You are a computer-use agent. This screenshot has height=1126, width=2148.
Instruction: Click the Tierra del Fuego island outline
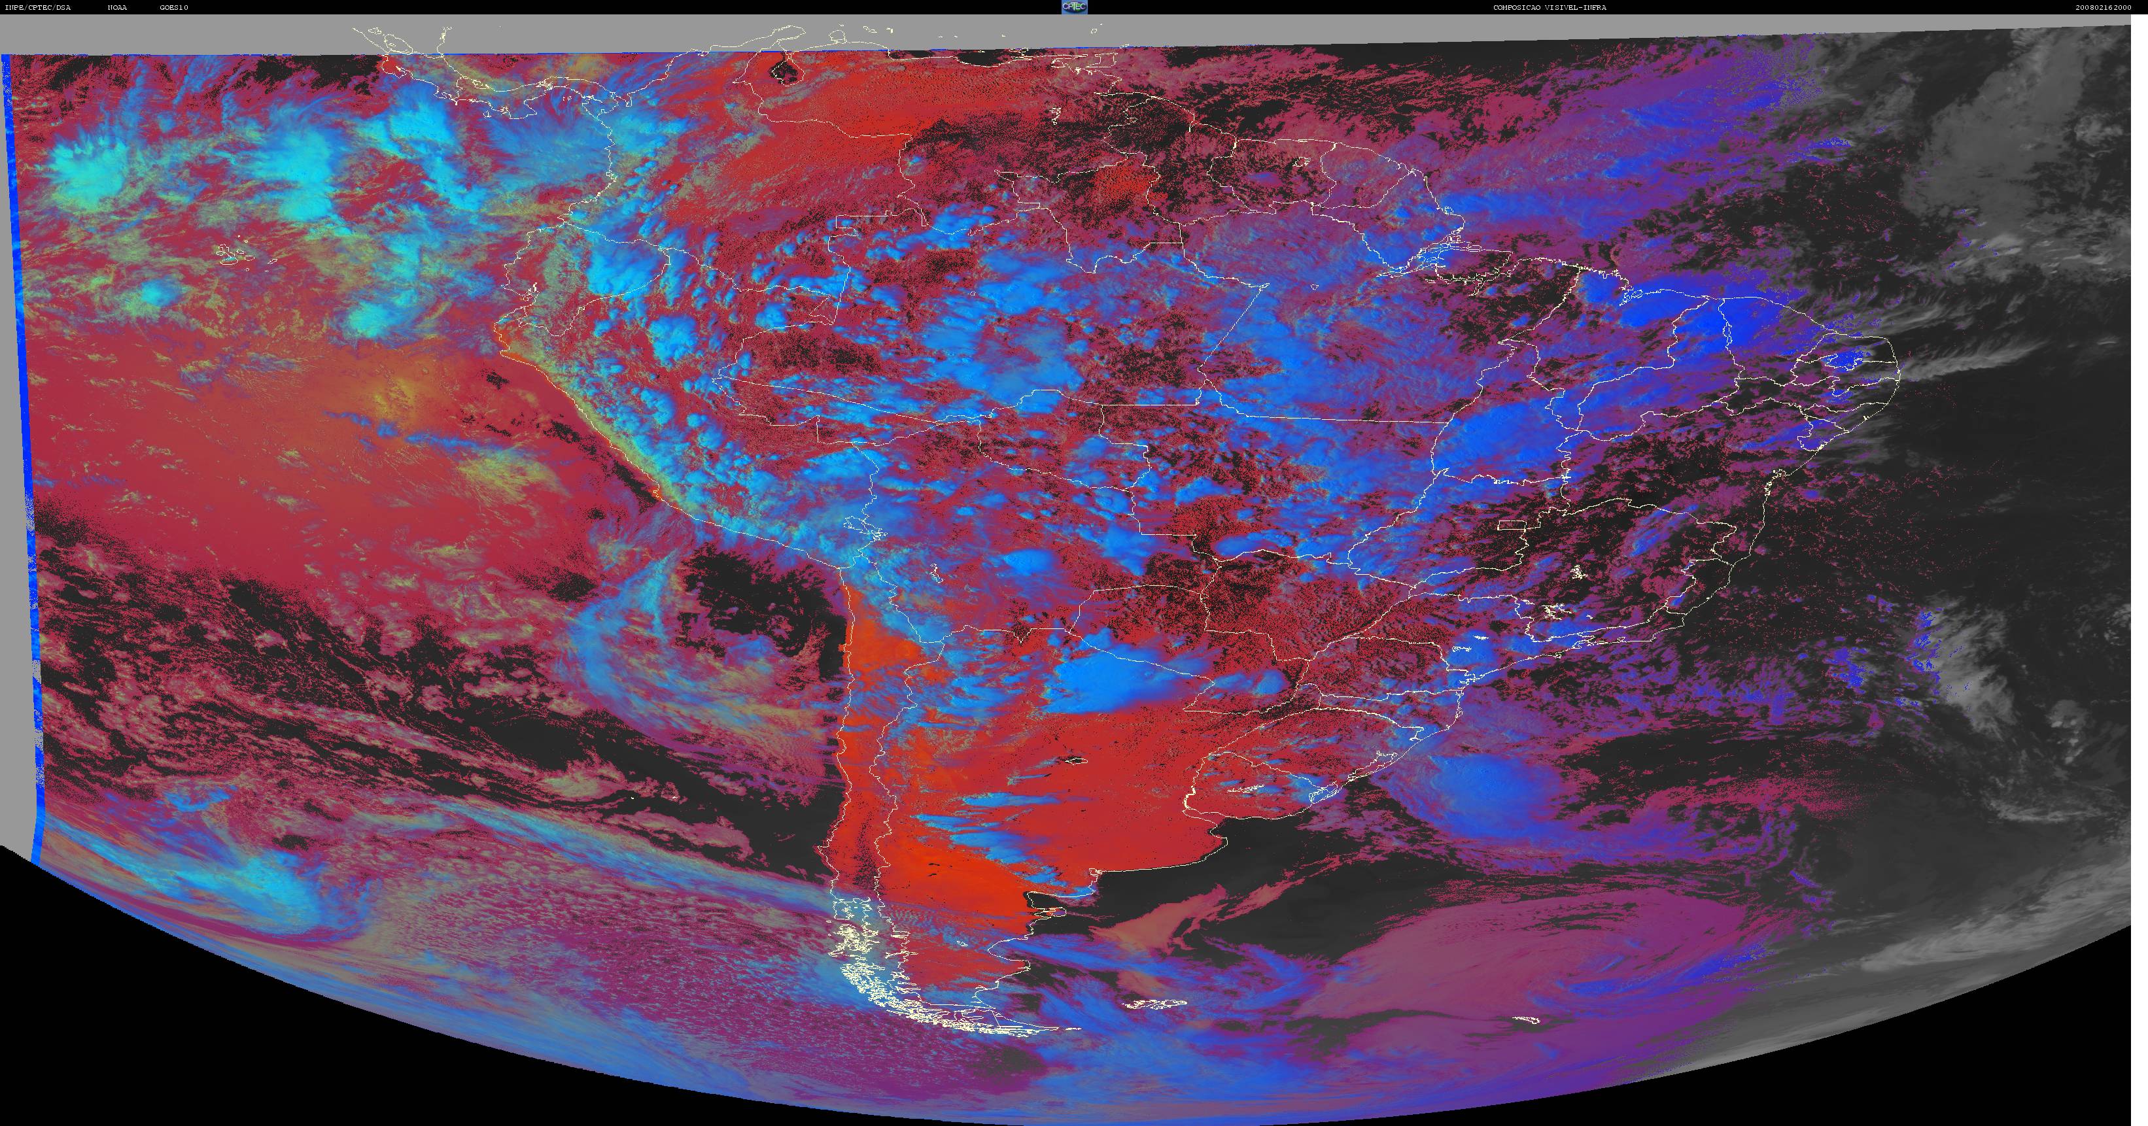click(1022, 1021)
